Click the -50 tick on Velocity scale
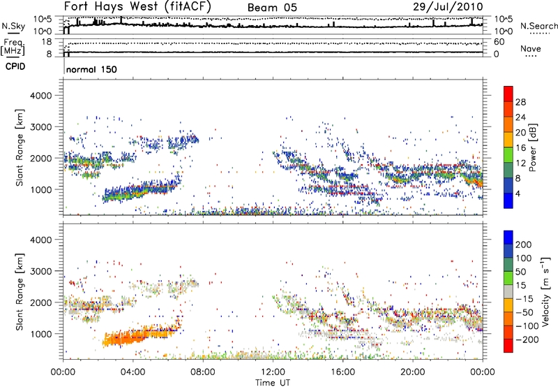558x387 pixels. pyautogui.click(x=525, y=312)
